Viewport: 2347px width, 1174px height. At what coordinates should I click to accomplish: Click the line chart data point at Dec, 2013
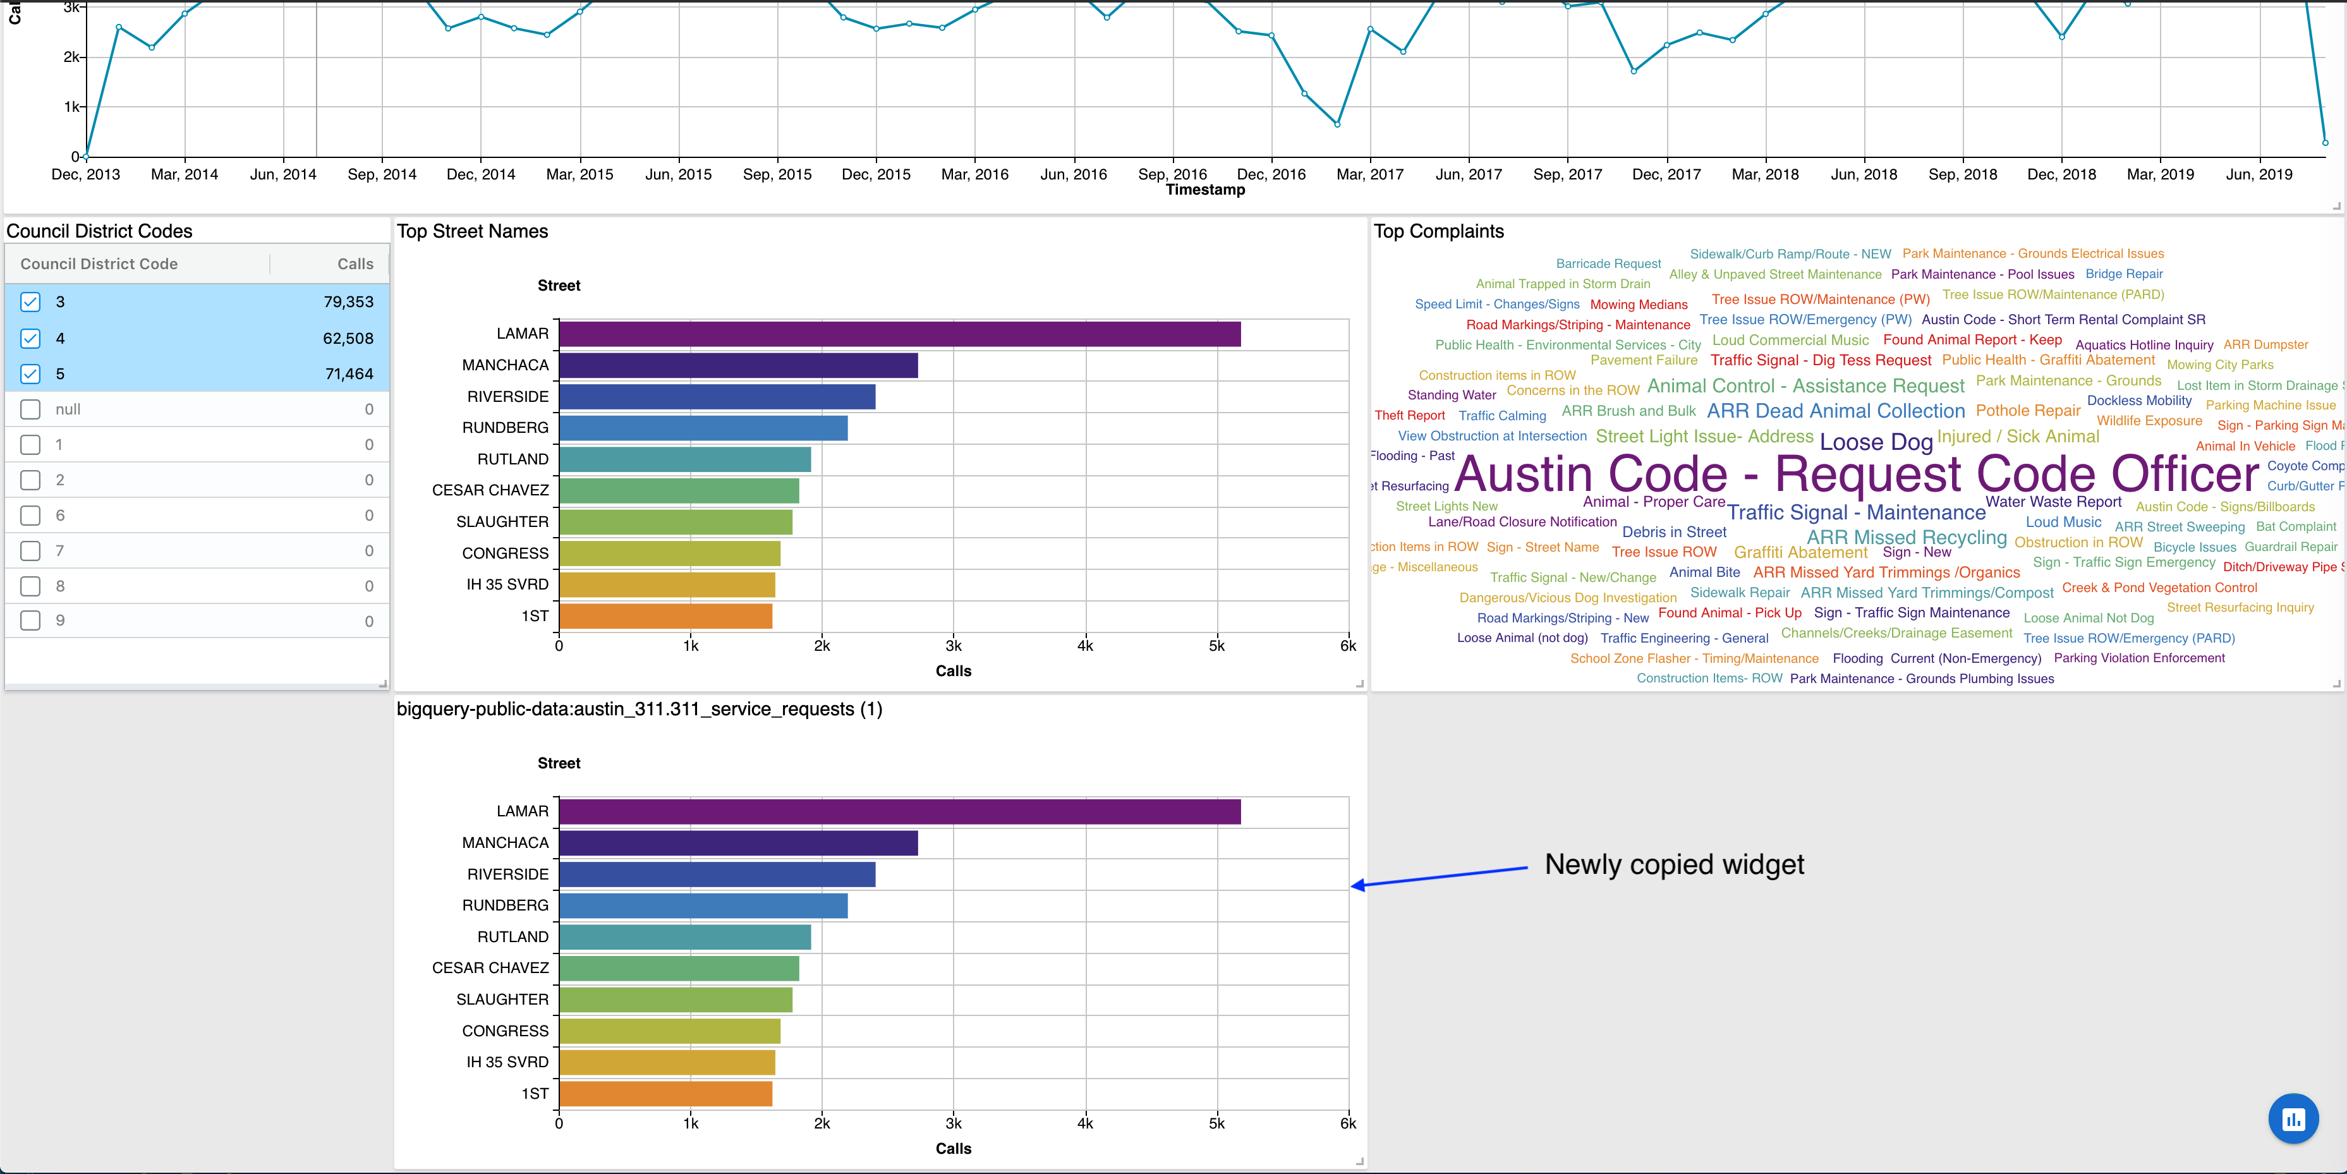pos(86,155)
